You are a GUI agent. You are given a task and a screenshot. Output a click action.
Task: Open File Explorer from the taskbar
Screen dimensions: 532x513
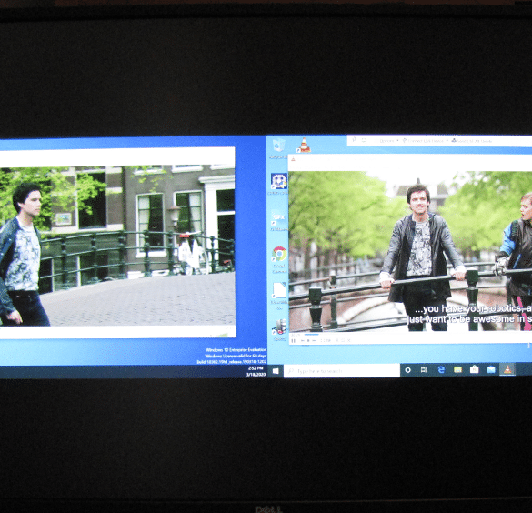pos(457,369)
